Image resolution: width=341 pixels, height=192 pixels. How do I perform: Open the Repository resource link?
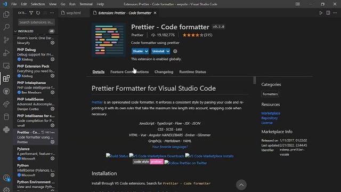(x=270, y=118)
